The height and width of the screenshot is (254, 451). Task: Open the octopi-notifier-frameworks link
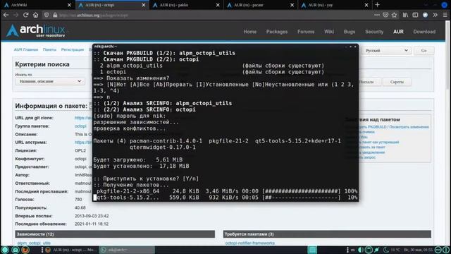(249, 243)
